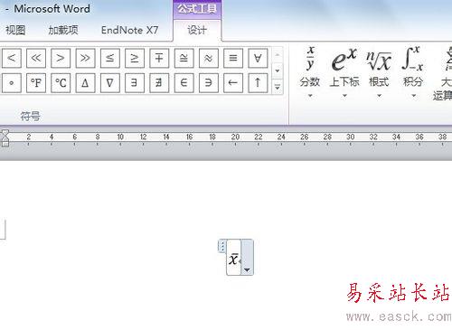Insert the degrees Celsius symbol

(x=61, y=82)
